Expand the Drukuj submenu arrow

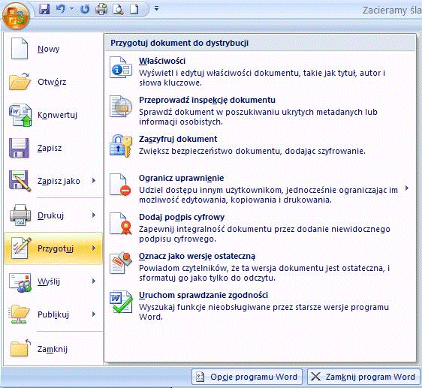pos(94,215)
